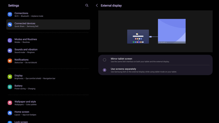Tap the Connected devices icon
Viewport: 219px width, 123px height.
10,25
